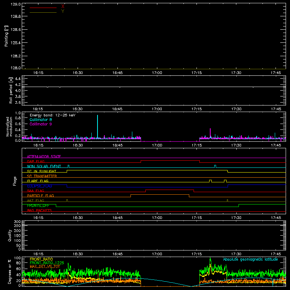
Task: Click the NON_SOLAR_EVENT flag label
Action: [x=44, y=166]
